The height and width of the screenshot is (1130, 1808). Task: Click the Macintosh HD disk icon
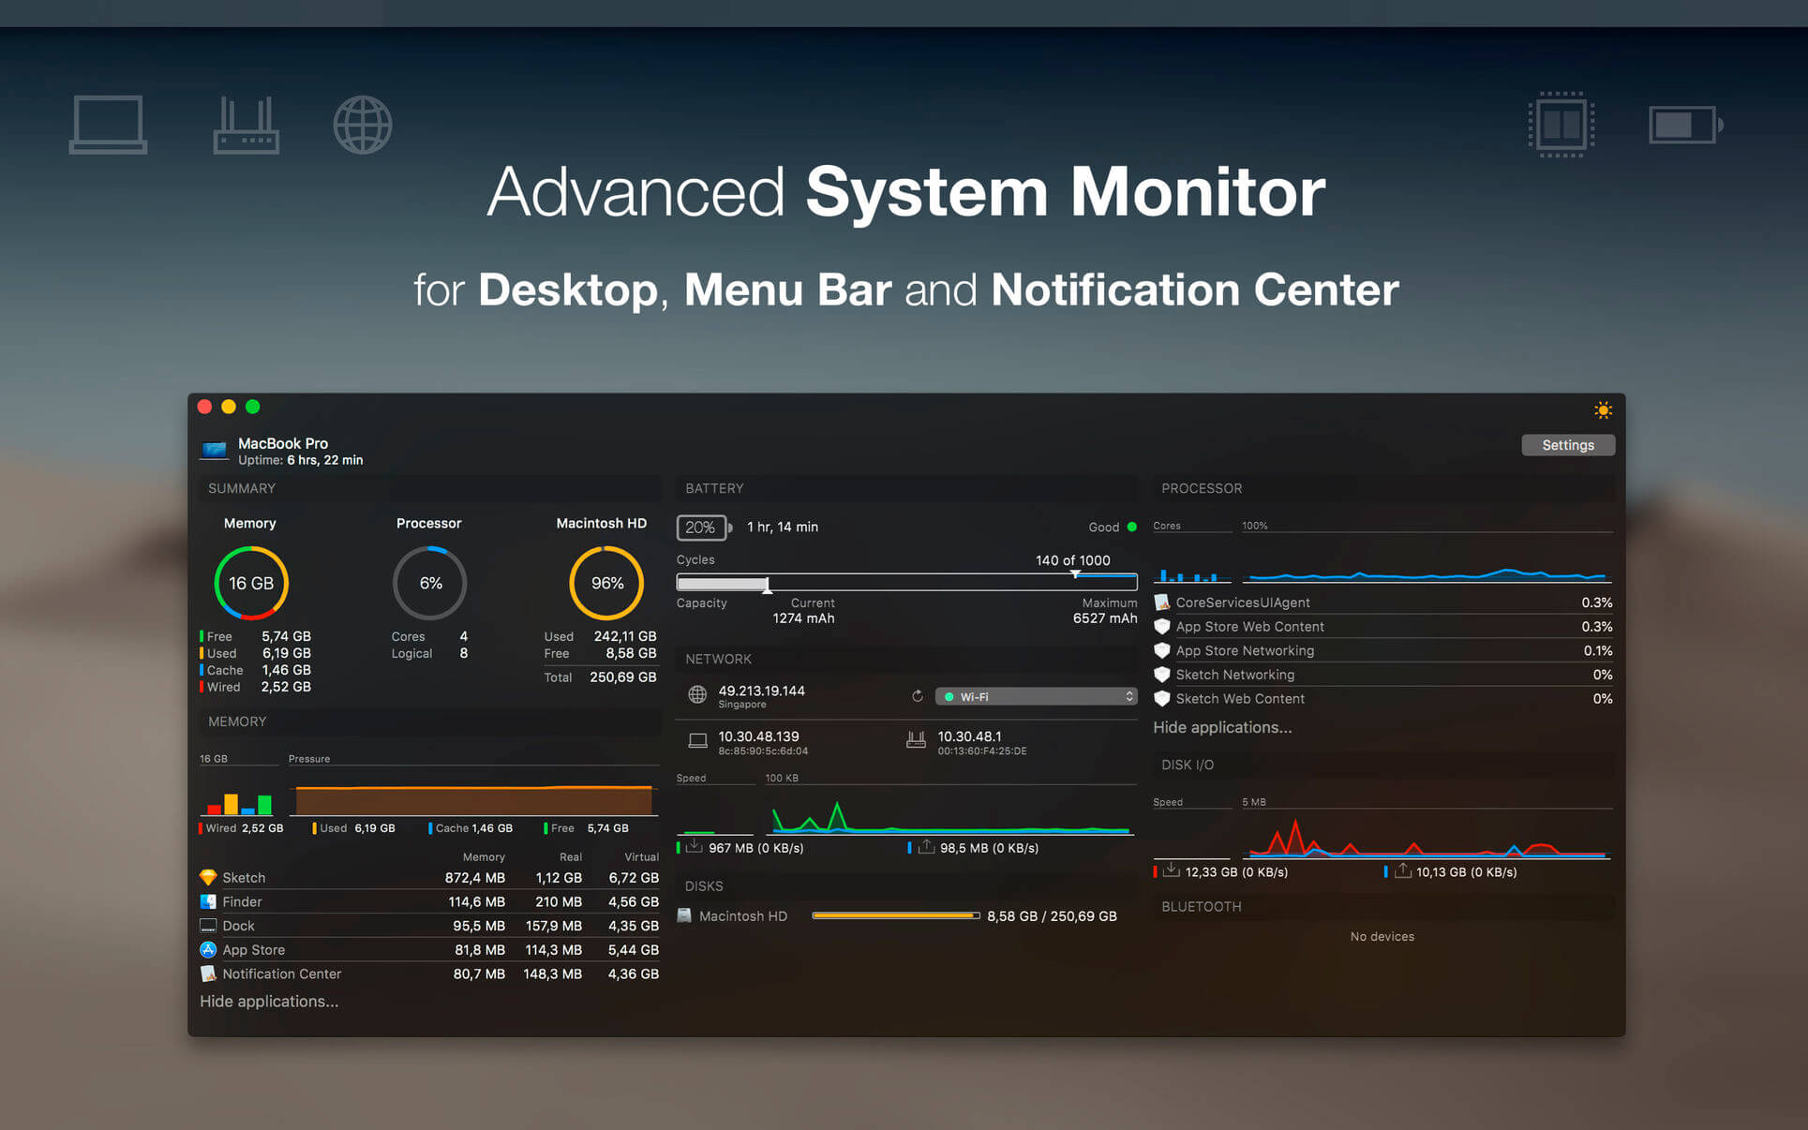[x=684, y=915]
